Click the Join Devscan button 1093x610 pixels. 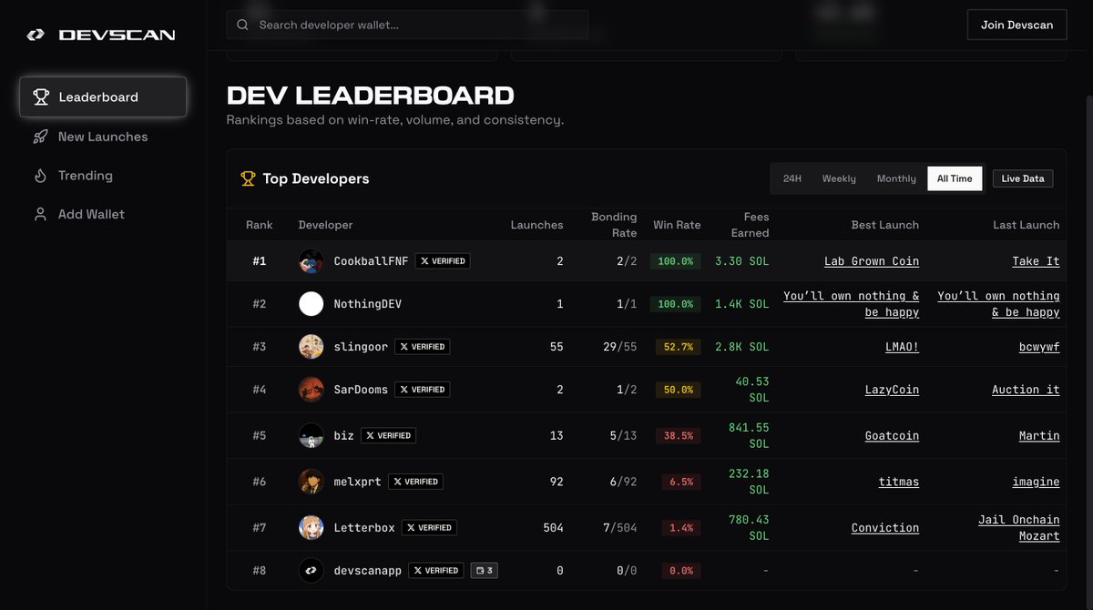pyautogui.click(x=1016, y=25)
